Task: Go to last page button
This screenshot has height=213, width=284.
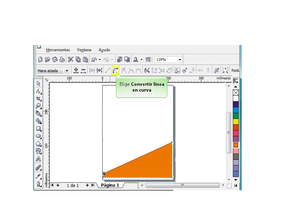Action: 93,185
